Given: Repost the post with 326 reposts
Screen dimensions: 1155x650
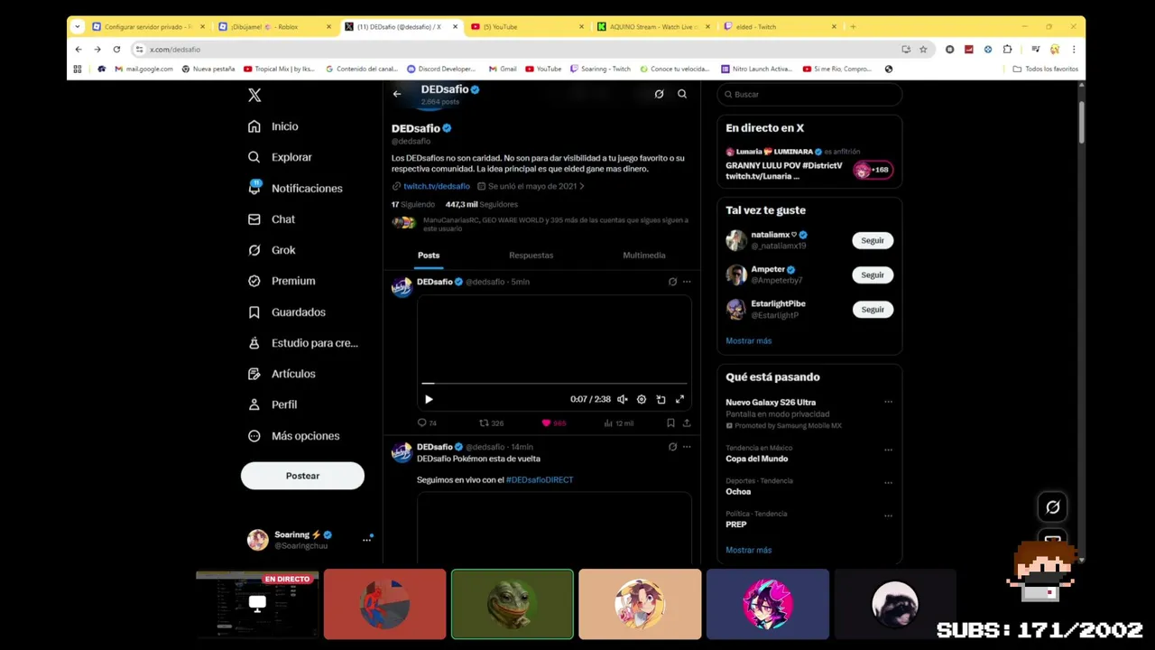Looking at the screenshot, I should 491,422.
